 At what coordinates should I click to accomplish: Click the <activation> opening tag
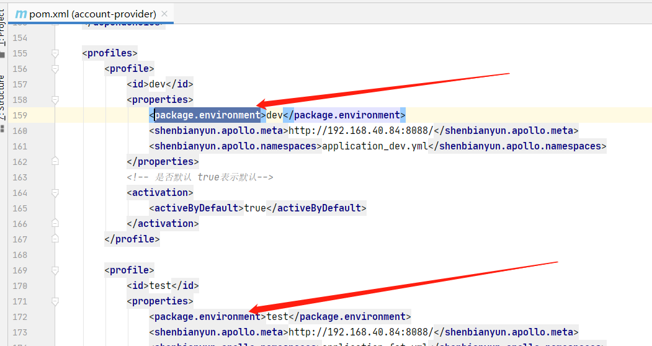coord(160,193)
